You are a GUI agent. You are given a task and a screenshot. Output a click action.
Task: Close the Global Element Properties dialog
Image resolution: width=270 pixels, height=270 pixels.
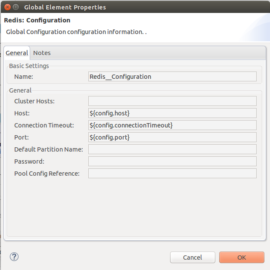click(x=6, y=7)
